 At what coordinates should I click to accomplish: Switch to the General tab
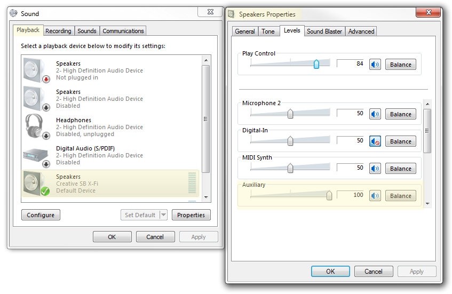pyautogui.click(x=245, y=31)
